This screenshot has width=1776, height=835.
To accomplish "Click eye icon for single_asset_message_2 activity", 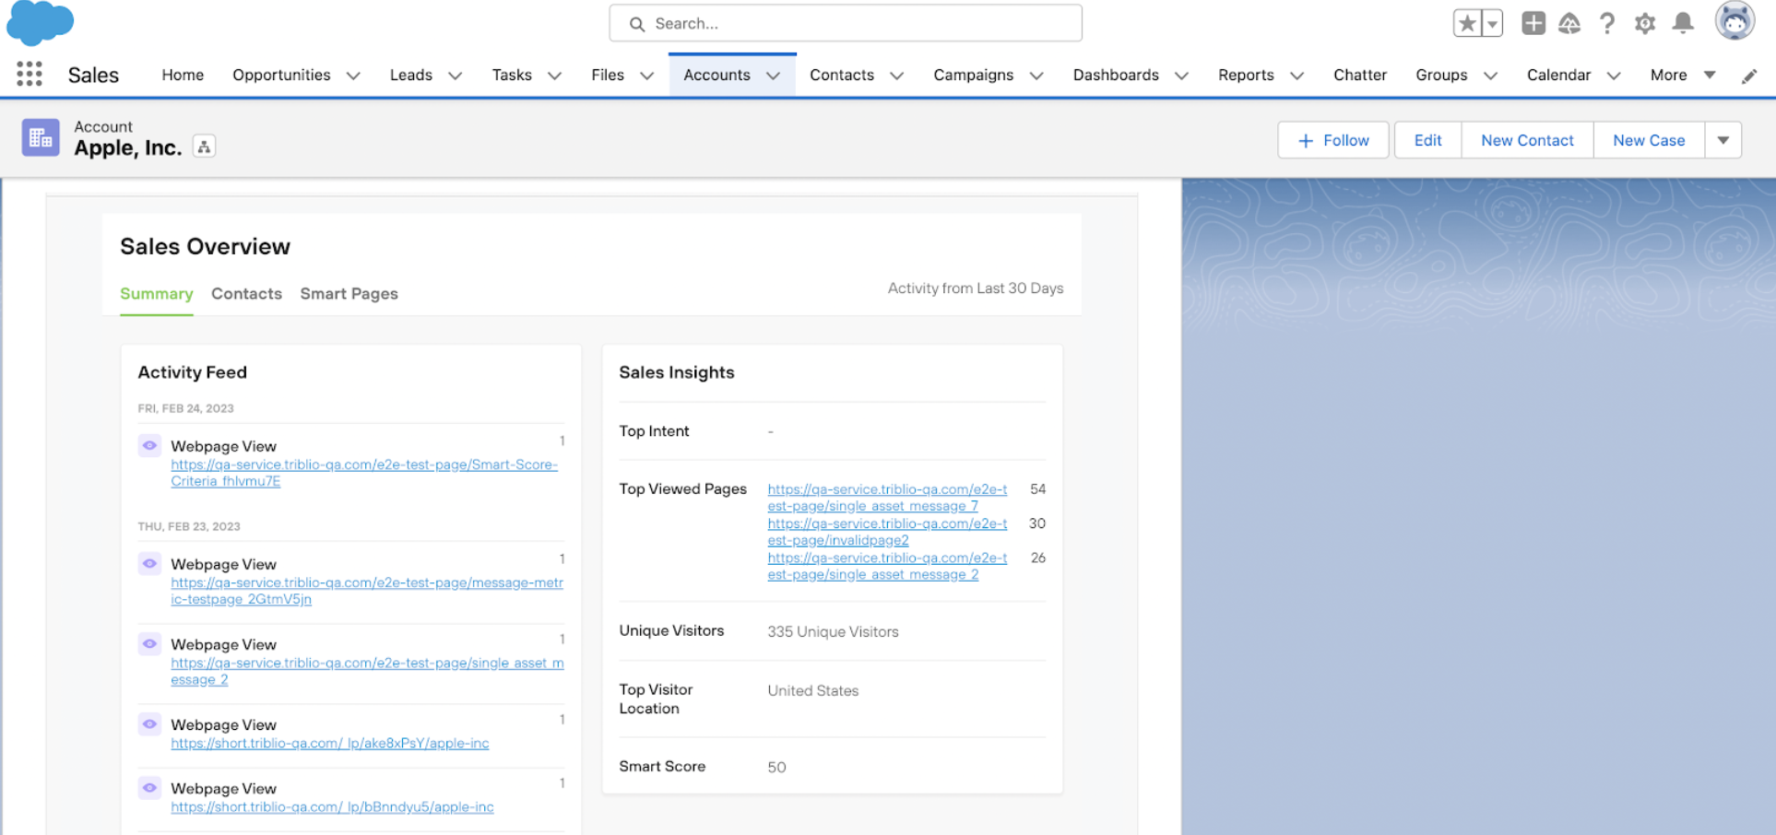I will pos(149,643).
